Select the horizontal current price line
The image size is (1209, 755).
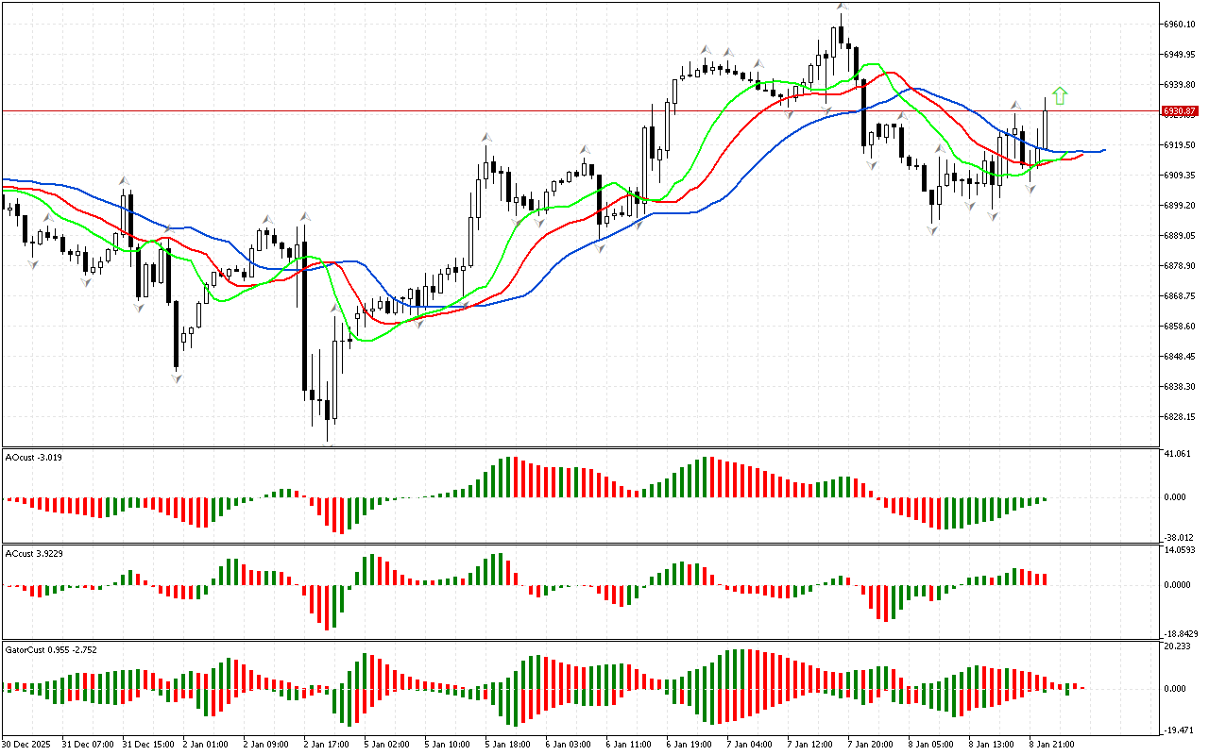[x=567, y=111]
